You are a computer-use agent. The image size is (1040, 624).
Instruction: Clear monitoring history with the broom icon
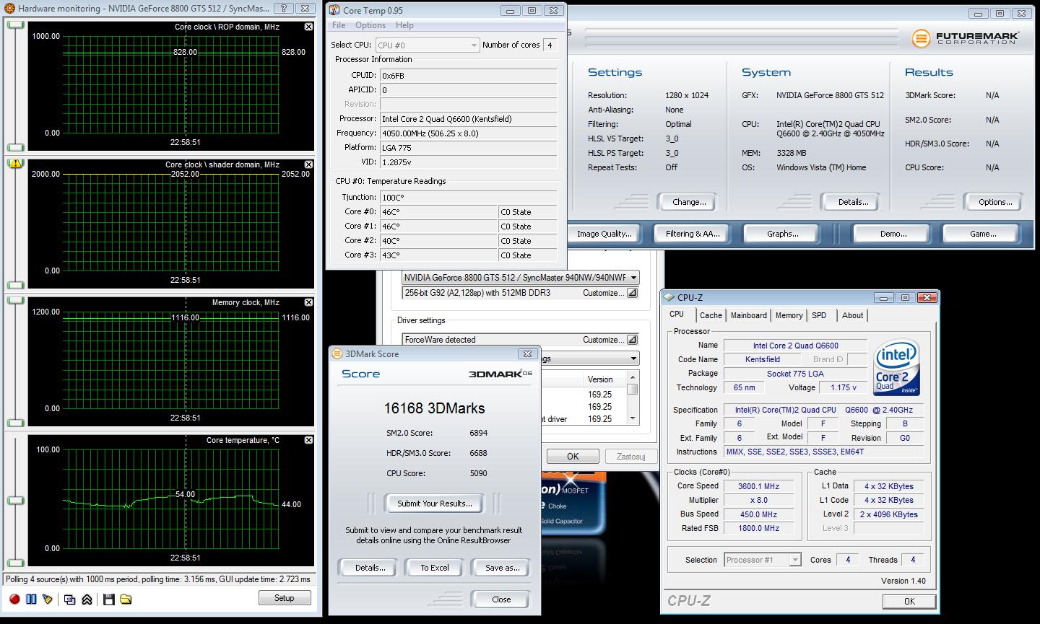[48, 599]
